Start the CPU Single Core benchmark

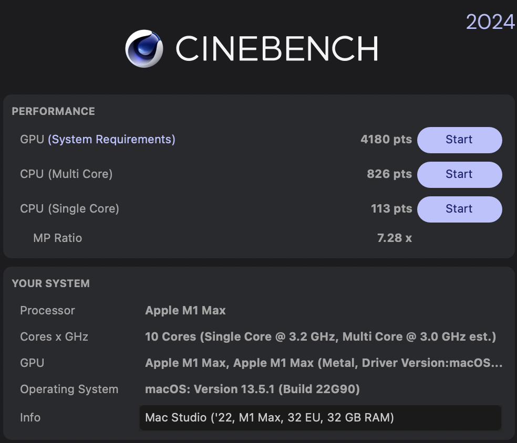[x=459, y=209]
